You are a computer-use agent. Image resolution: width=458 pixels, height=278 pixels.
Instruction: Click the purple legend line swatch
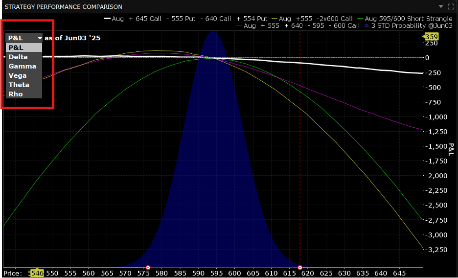pos(239,26)
